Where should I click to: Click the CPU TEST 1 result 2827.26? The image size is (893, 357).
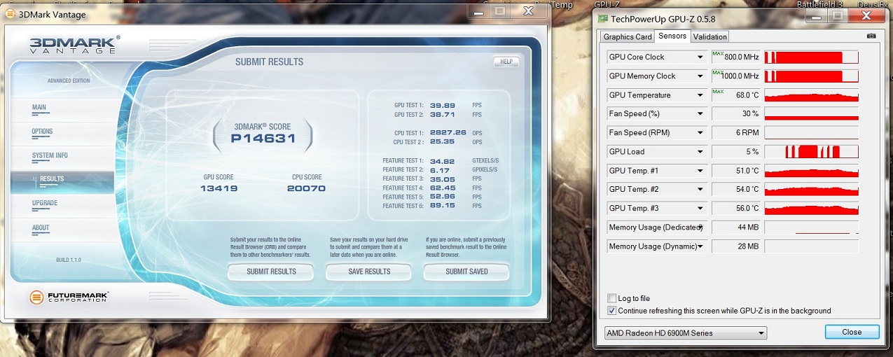click(448, 132)
